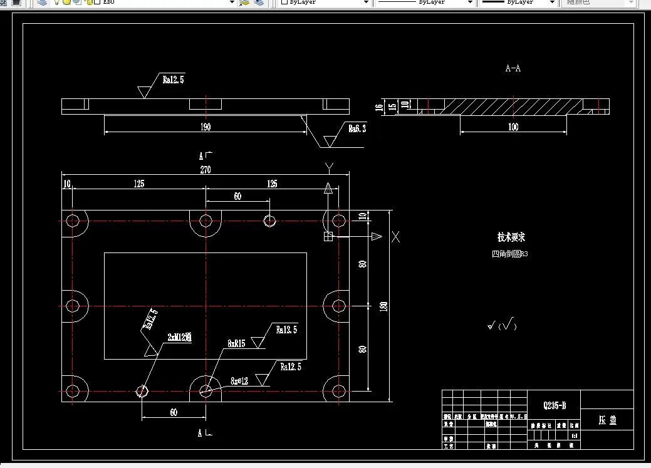Select the 190 dimension text
Viewport: 651px width, 468px height.
click(206, 127)
